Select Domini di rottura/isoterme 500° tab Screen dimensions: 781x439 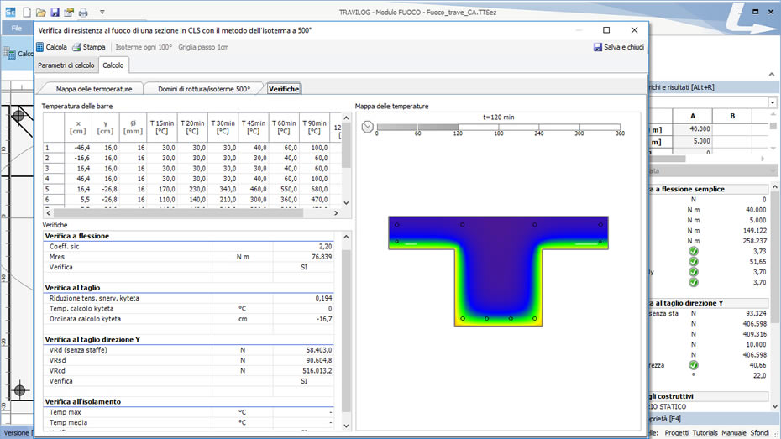point(204,88)
